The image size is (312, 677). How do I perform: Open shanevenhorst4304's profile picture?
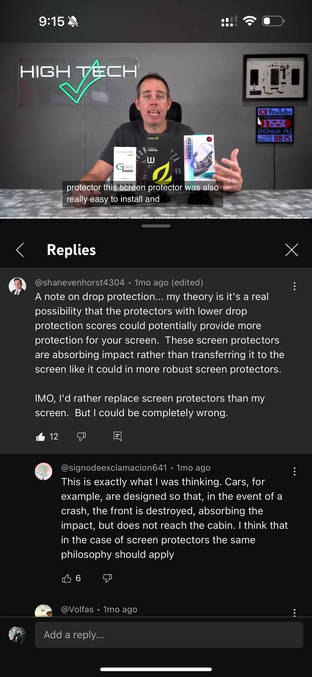click(x=17, y=286)
